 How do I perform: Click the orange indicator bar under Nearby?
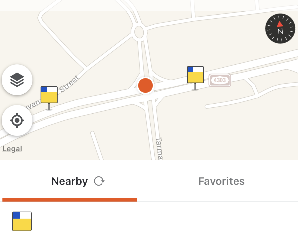pos(69,200)
